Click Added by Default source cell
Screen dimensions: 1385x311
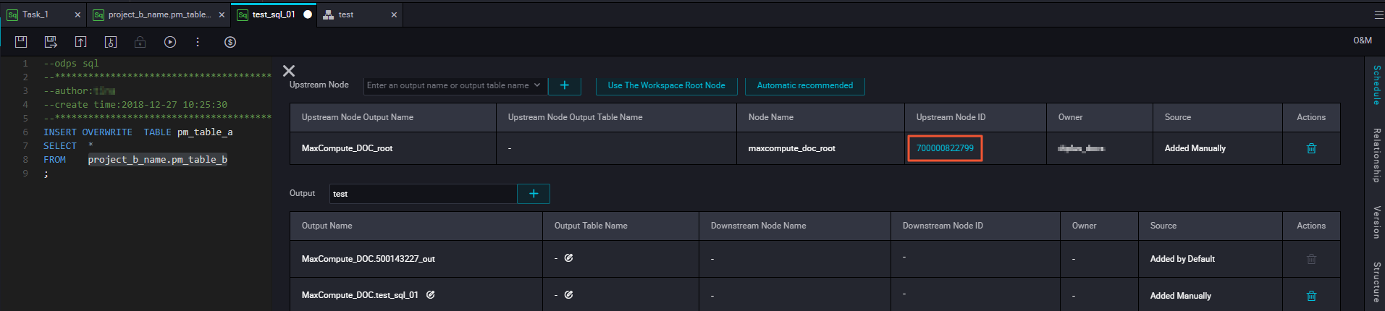(1182, 259)
